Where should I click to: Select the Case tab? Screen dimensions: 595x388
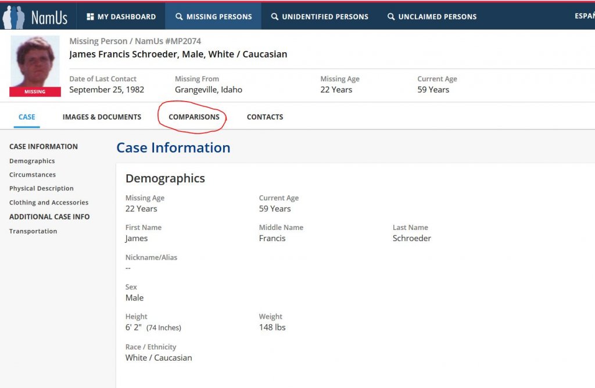coord(27,117)
